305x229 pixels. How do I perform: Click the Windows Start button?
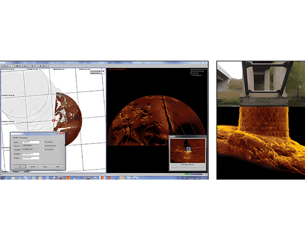click(x=3, y=178)
